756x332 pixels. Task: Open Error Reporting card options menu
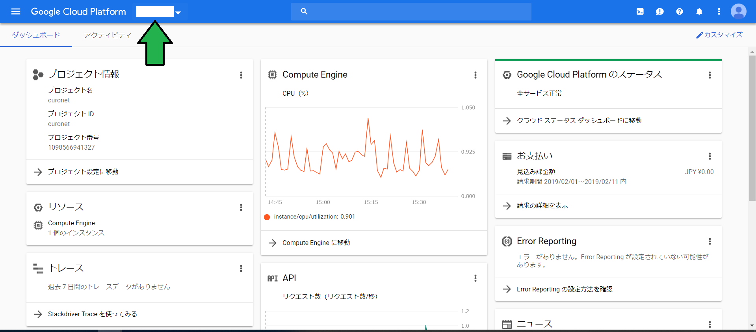coord(710,241)
